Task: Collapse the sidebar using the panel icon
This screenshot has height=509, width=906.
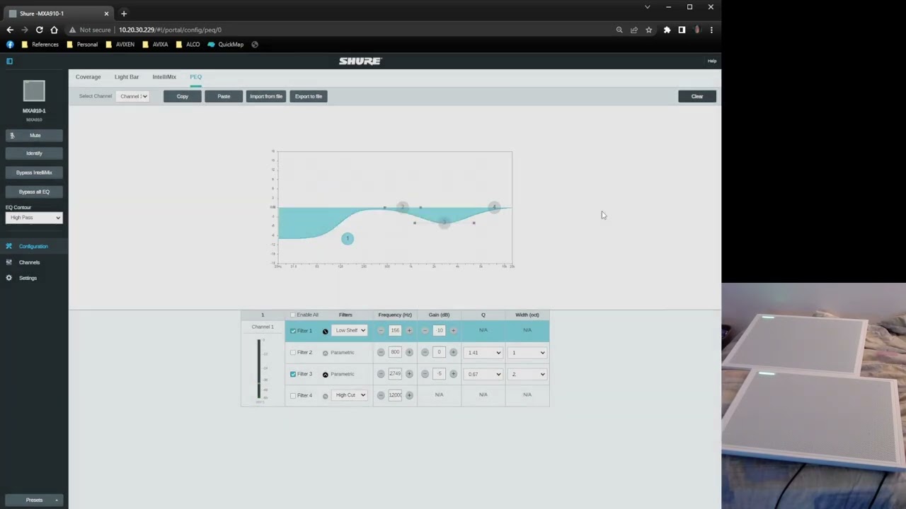Action: pos(9,61)
